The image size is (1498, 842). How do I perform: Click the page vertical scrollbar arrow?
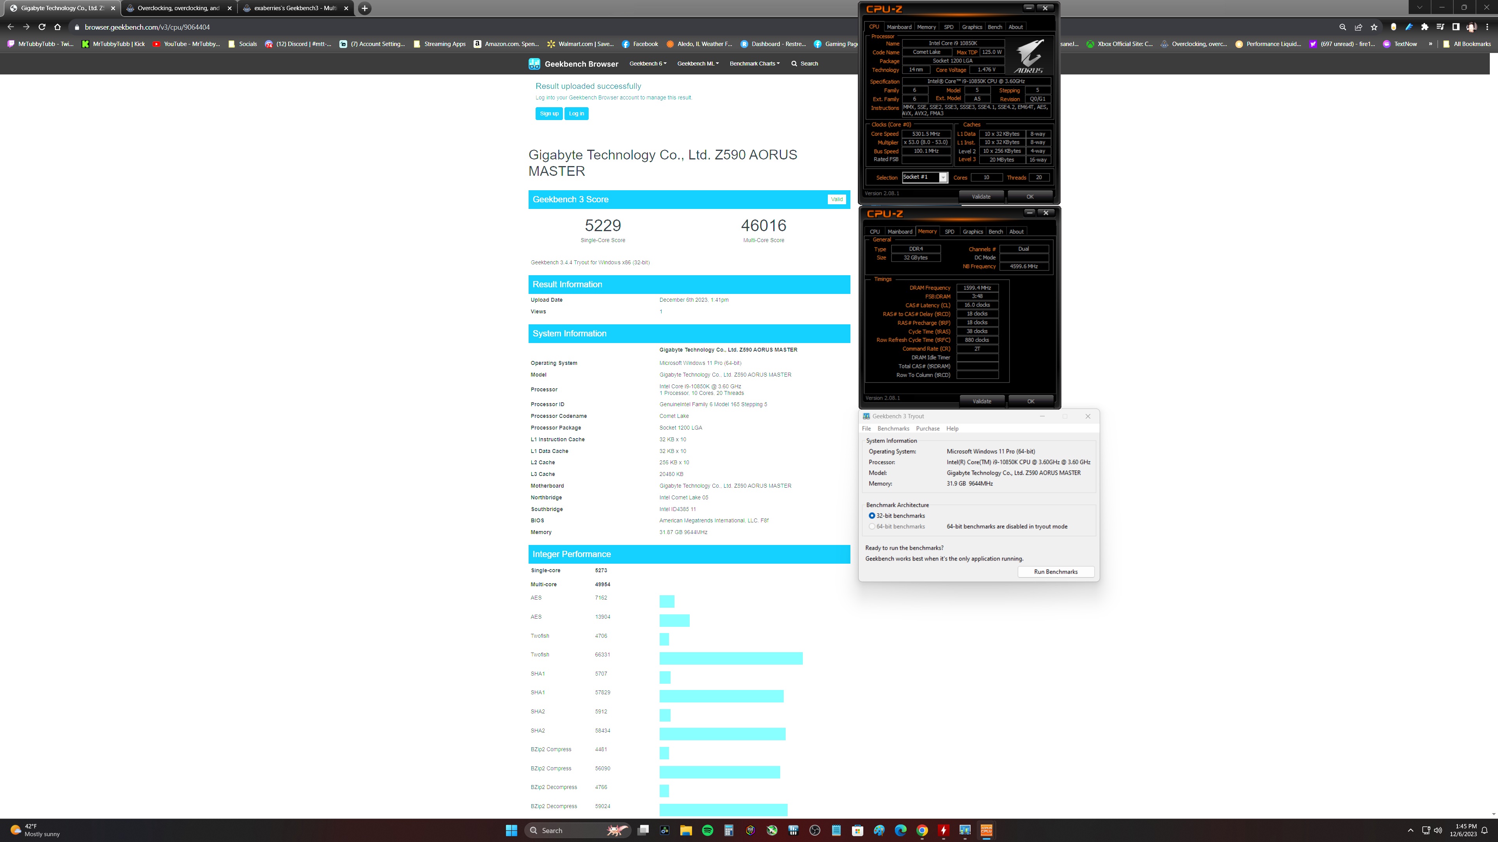(1493, 815)
